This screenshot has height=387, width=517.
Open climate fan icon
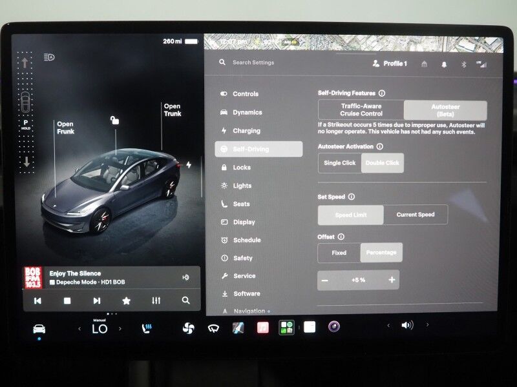click(188, 328)
